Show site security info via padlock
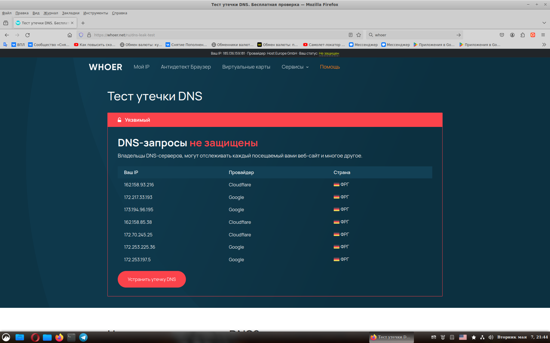This screenshot has width=550, height=343. pos(89,35)
